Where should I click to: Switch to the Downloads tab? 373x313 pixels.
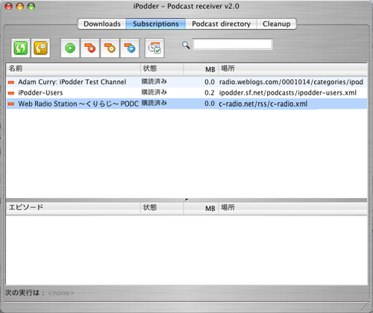102,24
